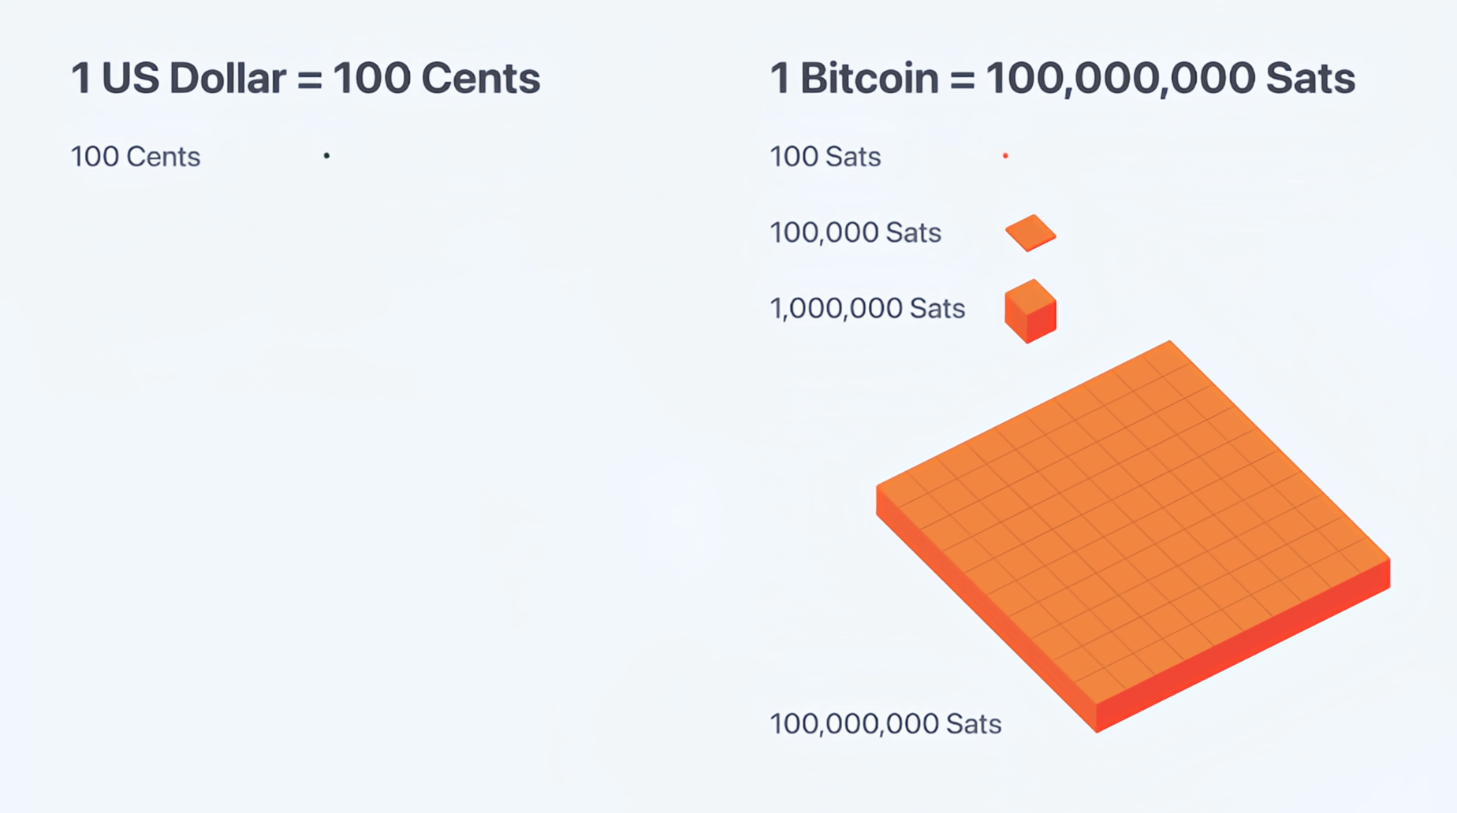Click the red front side of the big slab

(x=1243, y=648)
